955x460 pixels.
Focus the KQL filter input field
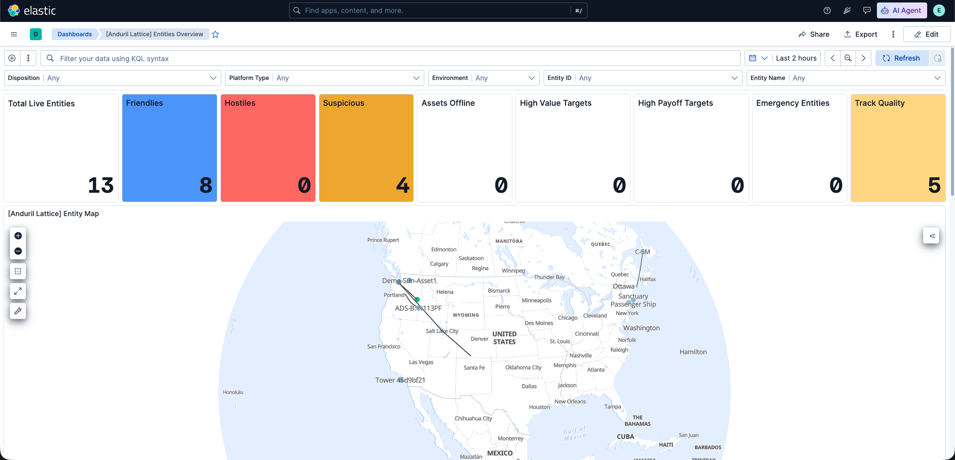click(x=390, y=58)
